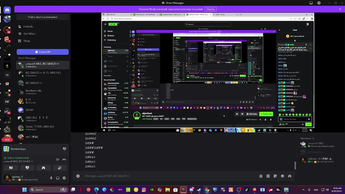Open the gift picker icon
The width and height of the screenshot is (345, 194).
(261, 176)
